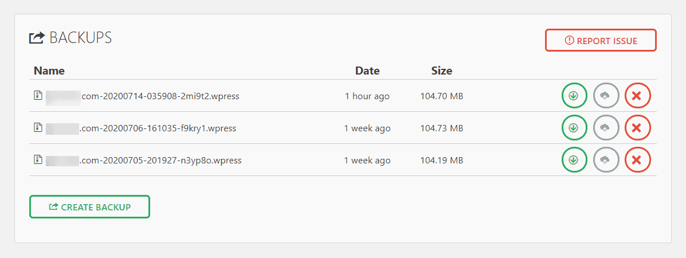Viewport: 686px width, 258px height.
Task: Download the 20200706-161035 backup file
Action: [x=574, y=128]
